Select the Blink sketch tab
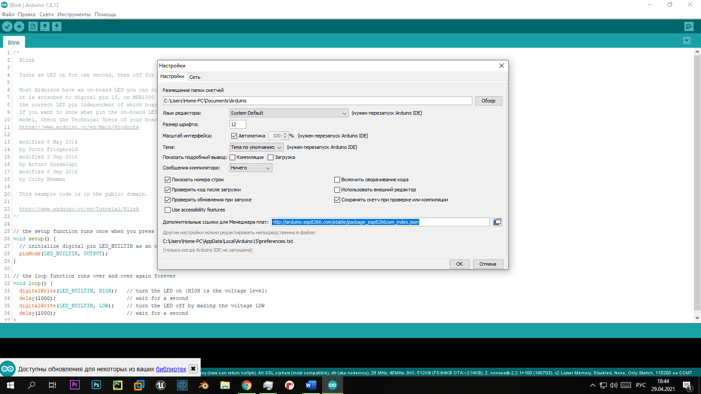Image resolution: width=701 pixels, height=394 pixels. [x=14, y=42]
